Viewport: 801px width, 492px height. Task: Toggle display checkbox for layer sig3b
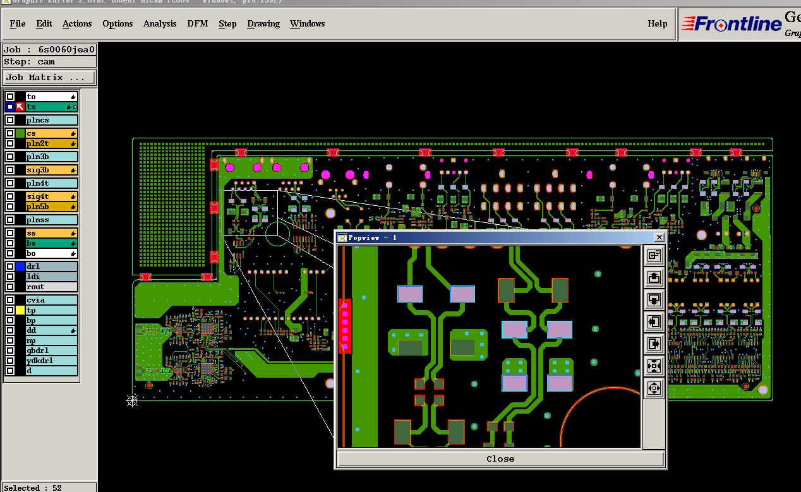pos(10,170)
